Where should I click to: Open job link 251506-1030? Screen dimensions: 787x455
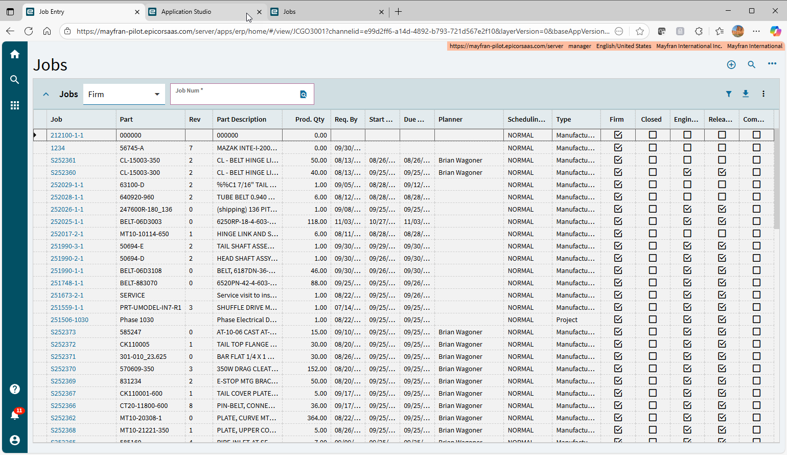70,320
